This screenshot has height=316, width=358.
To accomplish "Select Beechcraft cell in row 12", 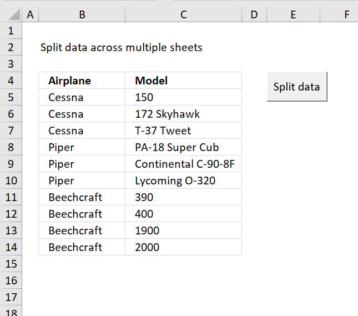I will 82,214.
